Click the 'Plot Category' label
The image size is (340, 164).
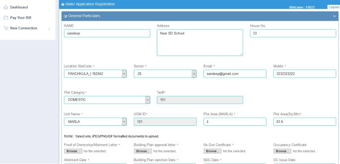tap(74, 93)
